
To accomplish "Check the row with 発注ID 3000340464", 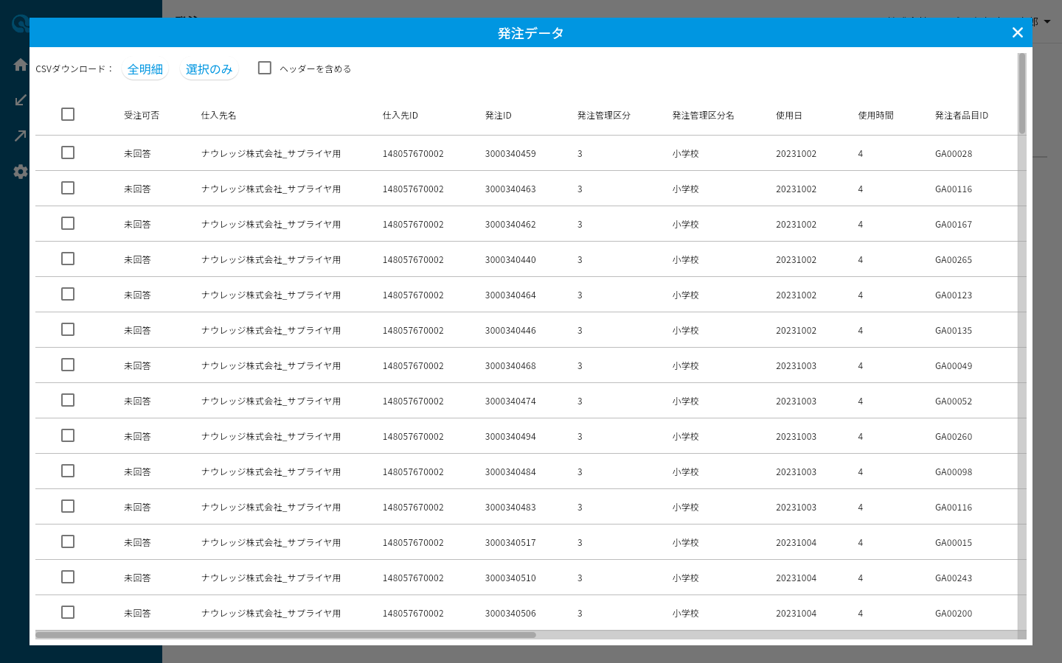I will [x=68, y=294].
